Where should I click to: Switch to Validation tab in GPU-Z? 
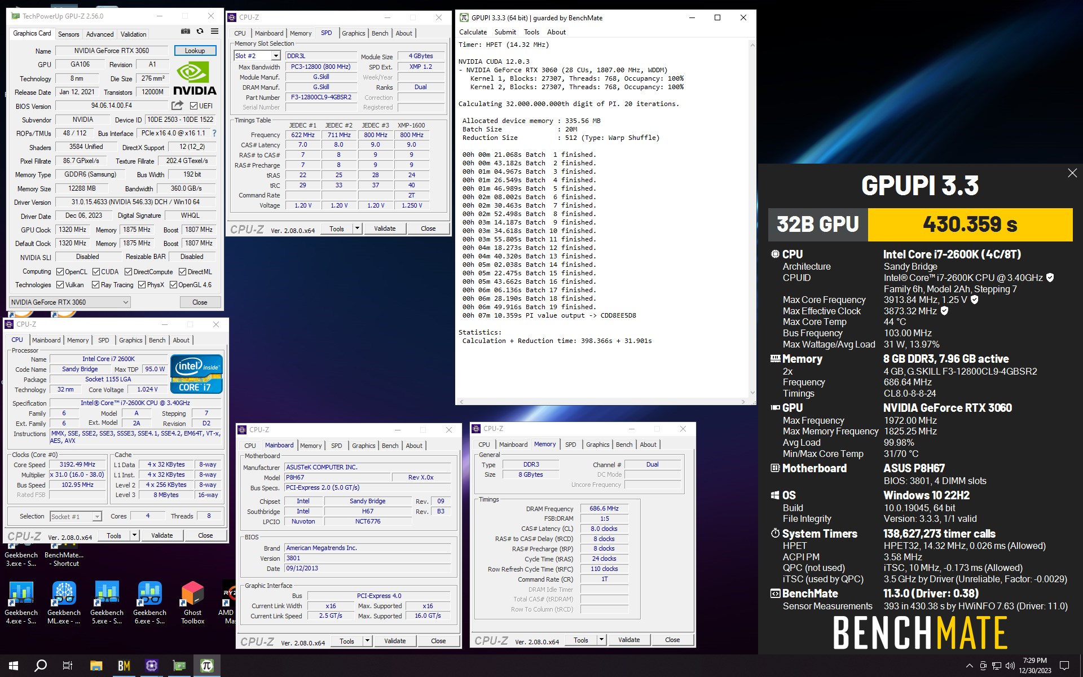(x=133, y=34)
